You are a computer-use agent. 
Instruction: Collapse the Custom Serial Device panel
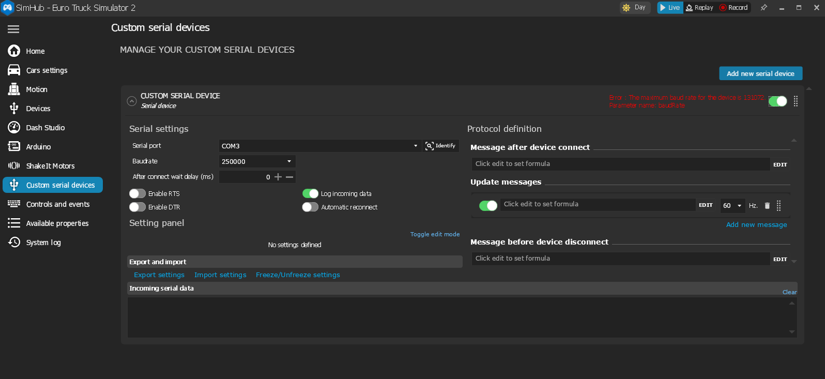pyautogui.click(x=132, y=101)
